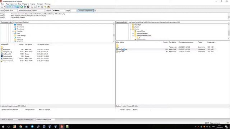Select the functions.php remote file
The width and height of the screenshot is (230, 129).
pos(123,49)
